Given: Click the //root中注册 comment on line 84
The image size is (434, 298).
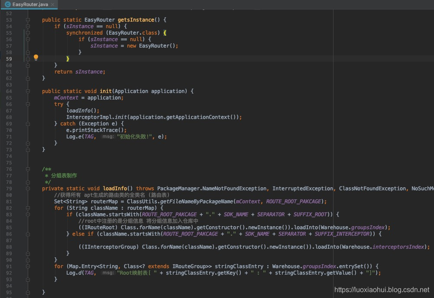Looking at the screenshot, I should click(x=138, y=221).
